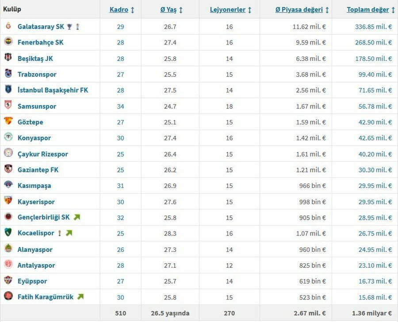The image size is (398, 322).
Task: Open the Samsunspor club page link
Action: [x=37, y=106]
